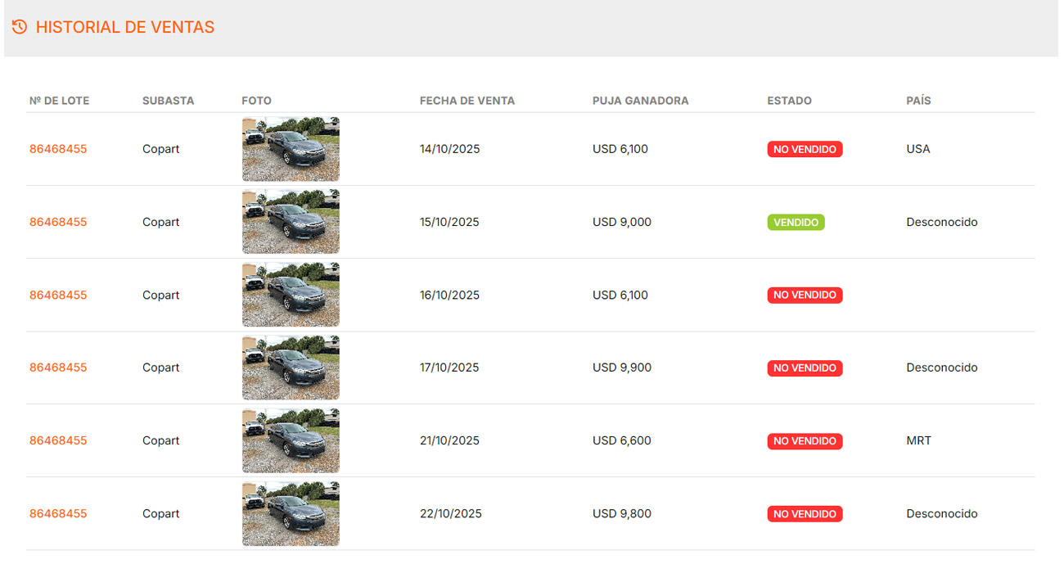Click the USA country cell
The width and height of the screenshot is (1064, 573).
pyautogui.click(x=918, y=149)
